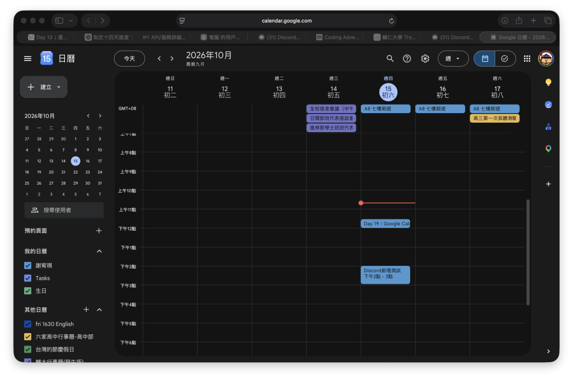
Task: Get add-ons with the side panel plus icon
Action: (548, 184)
